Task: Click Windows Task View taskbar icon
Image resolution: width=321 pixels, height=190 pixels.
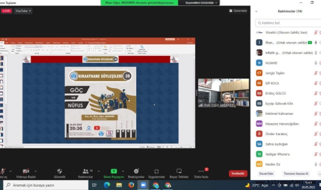Action: click(x=94, y=185)
